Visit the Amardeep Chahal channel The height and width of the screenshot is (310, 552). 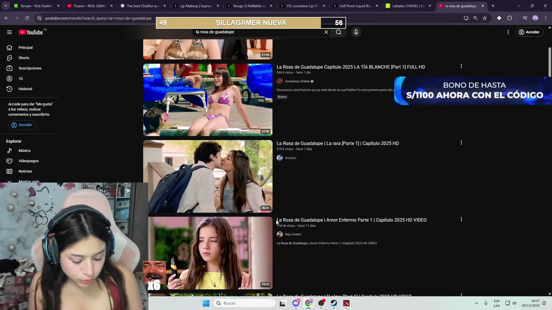[297, 81]
